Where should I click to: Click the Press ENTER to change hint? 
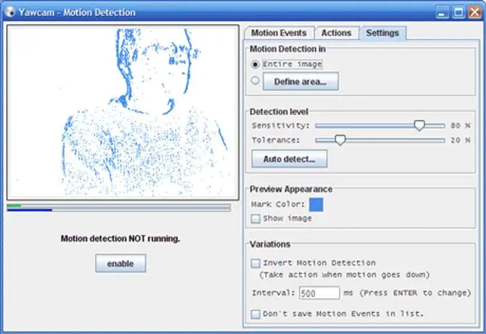(415, 293)
